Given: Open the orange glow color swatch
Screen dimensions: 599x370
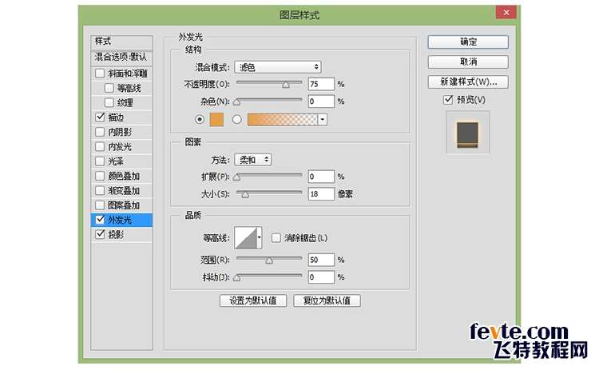Looking at the screenshot, I should click(x=216, y=119).
